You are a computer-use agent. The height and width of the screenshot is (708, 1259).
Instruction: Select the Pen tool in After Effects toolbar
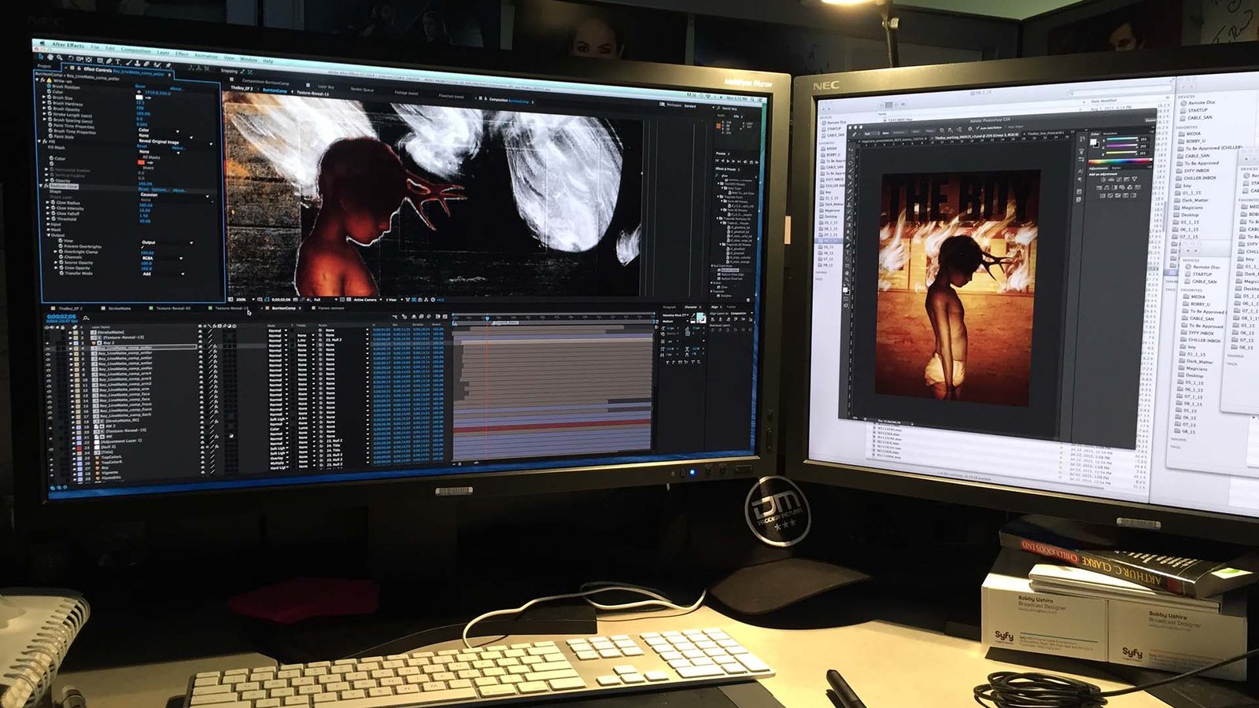pos(109,60)
